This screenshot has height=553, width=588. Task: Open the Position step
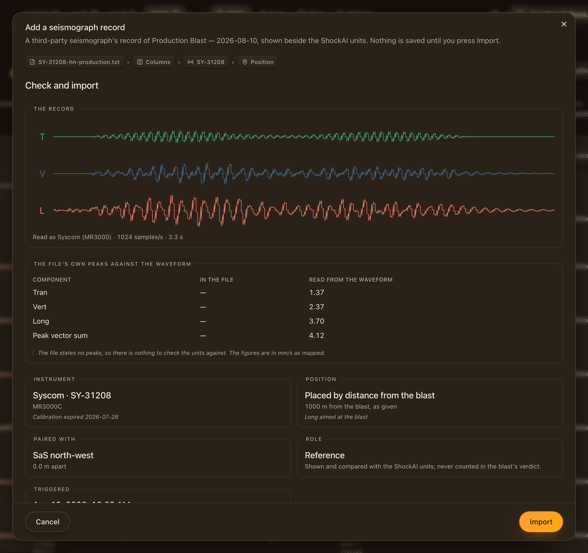click(x=258, y=62)
